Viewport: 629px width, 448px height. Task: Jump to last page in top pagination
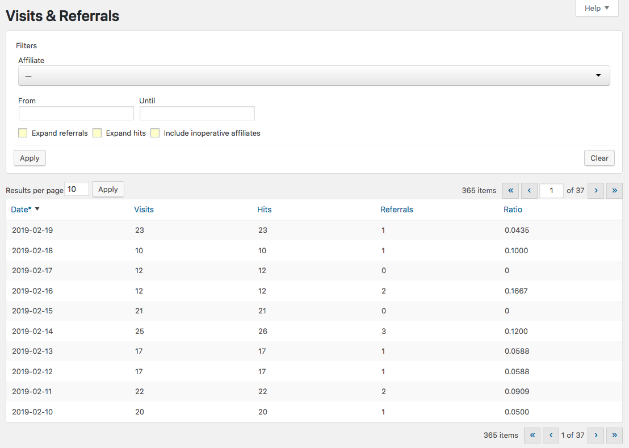(614, 191)
